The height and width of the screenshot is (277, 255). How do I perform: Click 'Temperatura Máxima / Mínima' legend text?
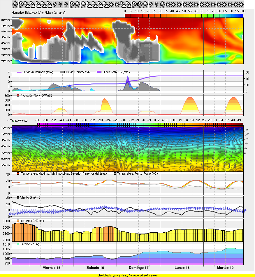(41, 173)
